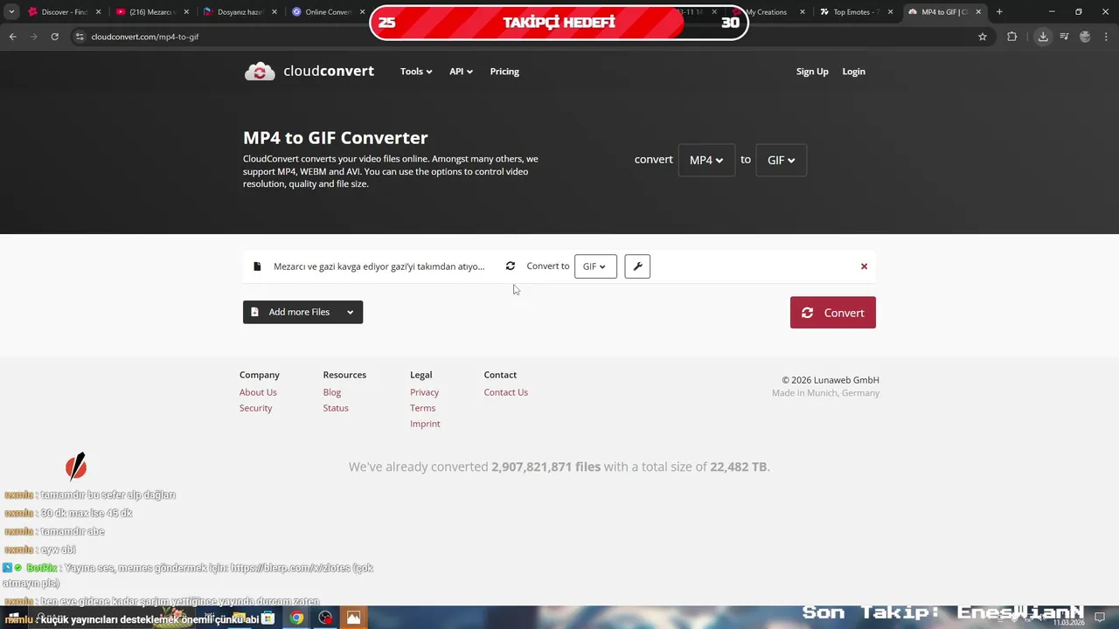Open the Privacy footer link
1119x629 pixels.
tap(425, 392)
